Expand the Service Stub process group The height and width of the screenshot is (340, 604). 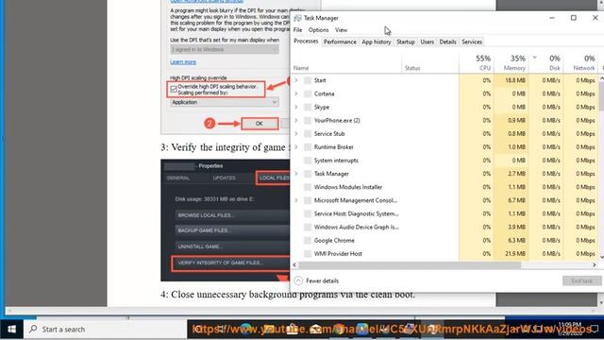point(296,134)
